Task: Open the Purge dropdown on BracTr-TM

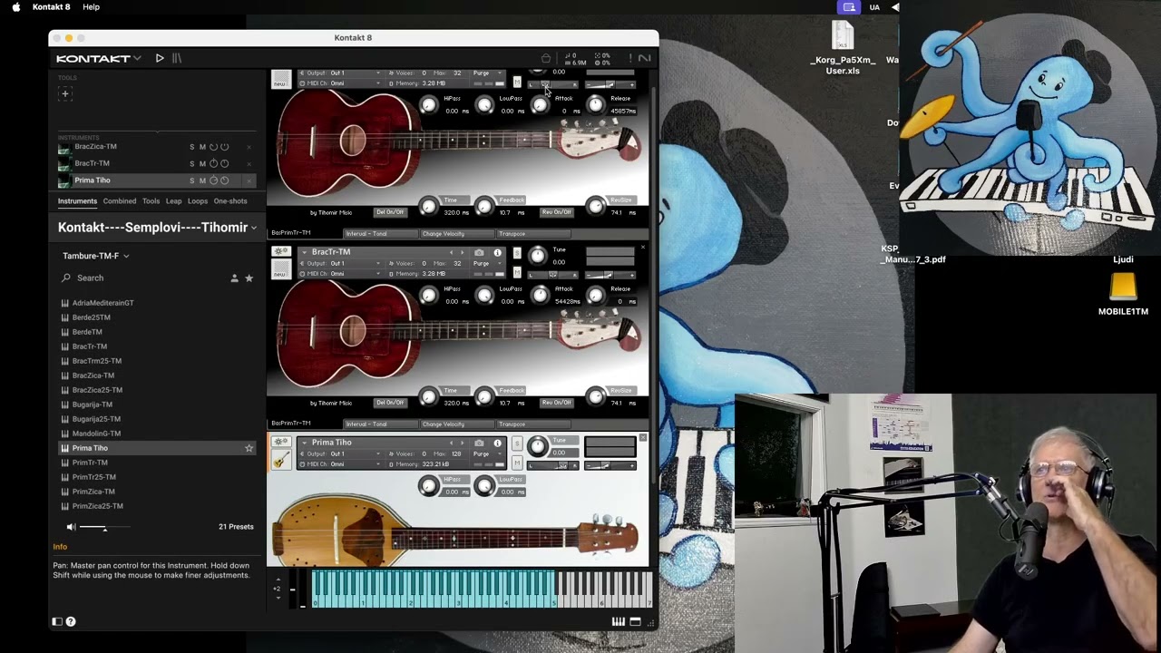Action: (485, 263)
